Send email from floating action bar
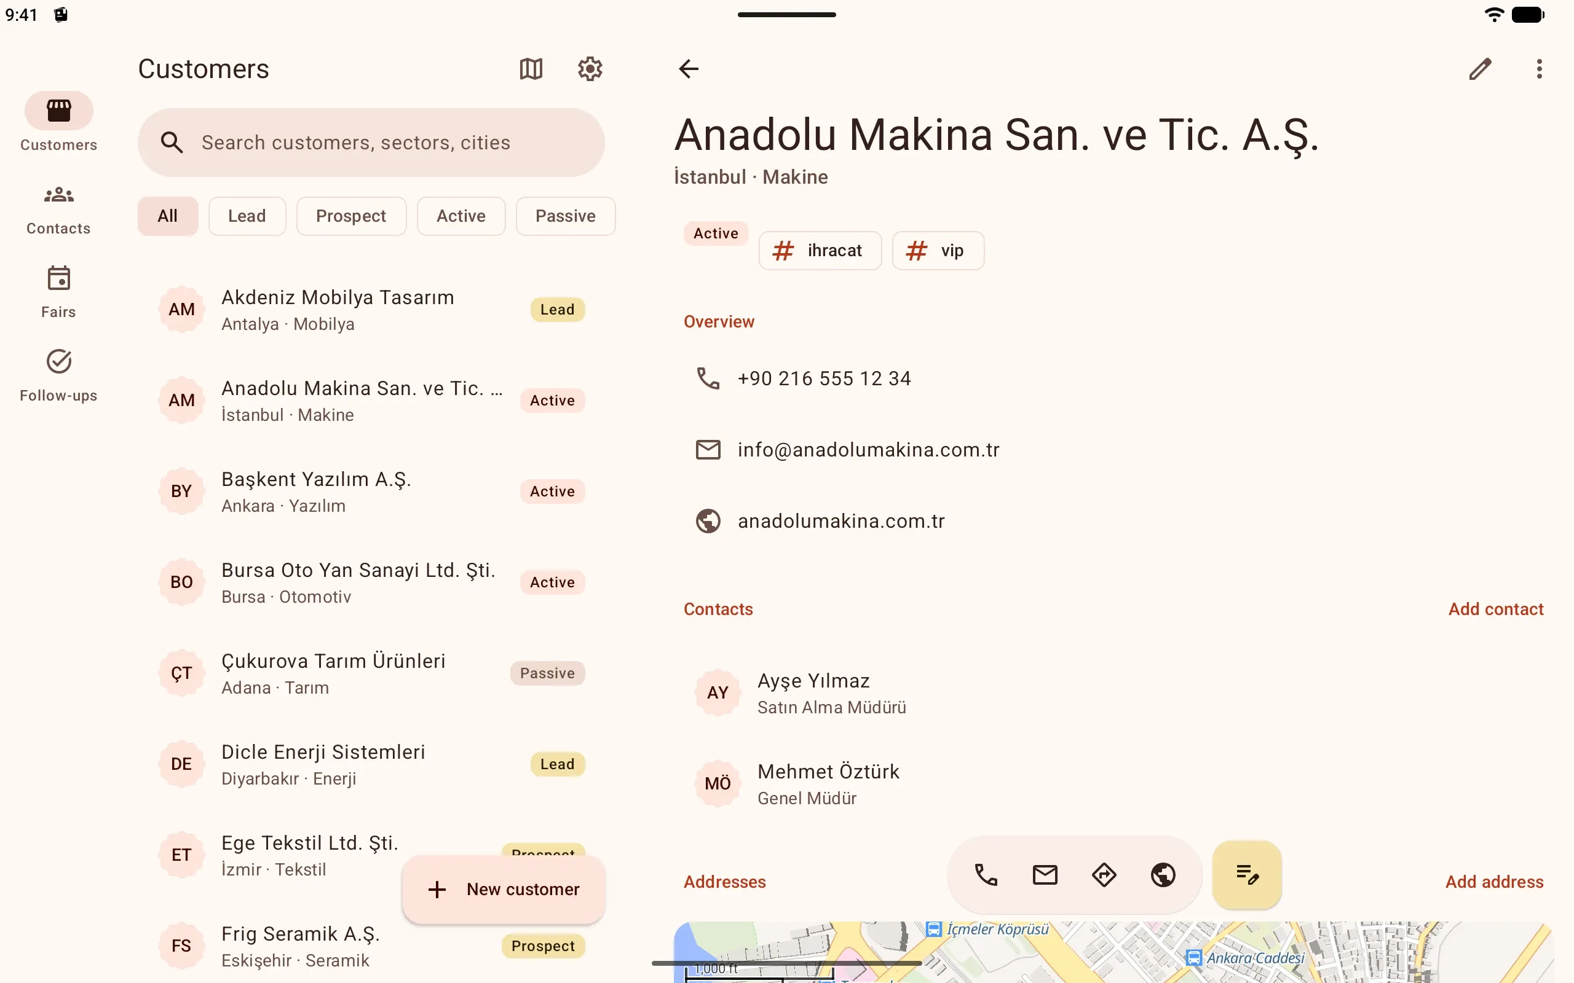Image resolution: width=1574 pixels, height=983 pixels. coord(1045,875)
